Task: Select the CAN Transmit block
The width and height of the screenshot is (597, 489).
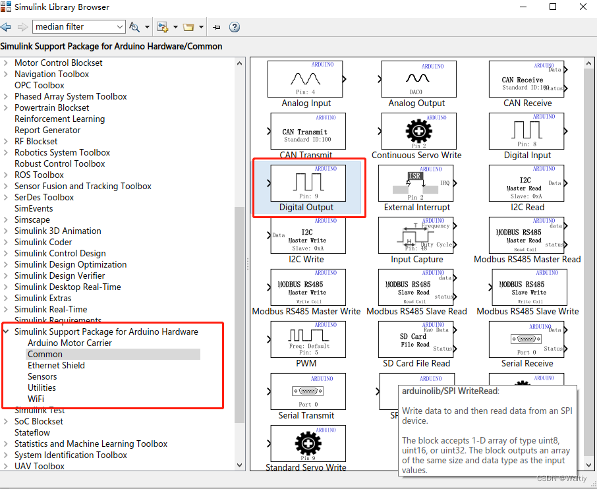Action: click(x=306, y=131)
